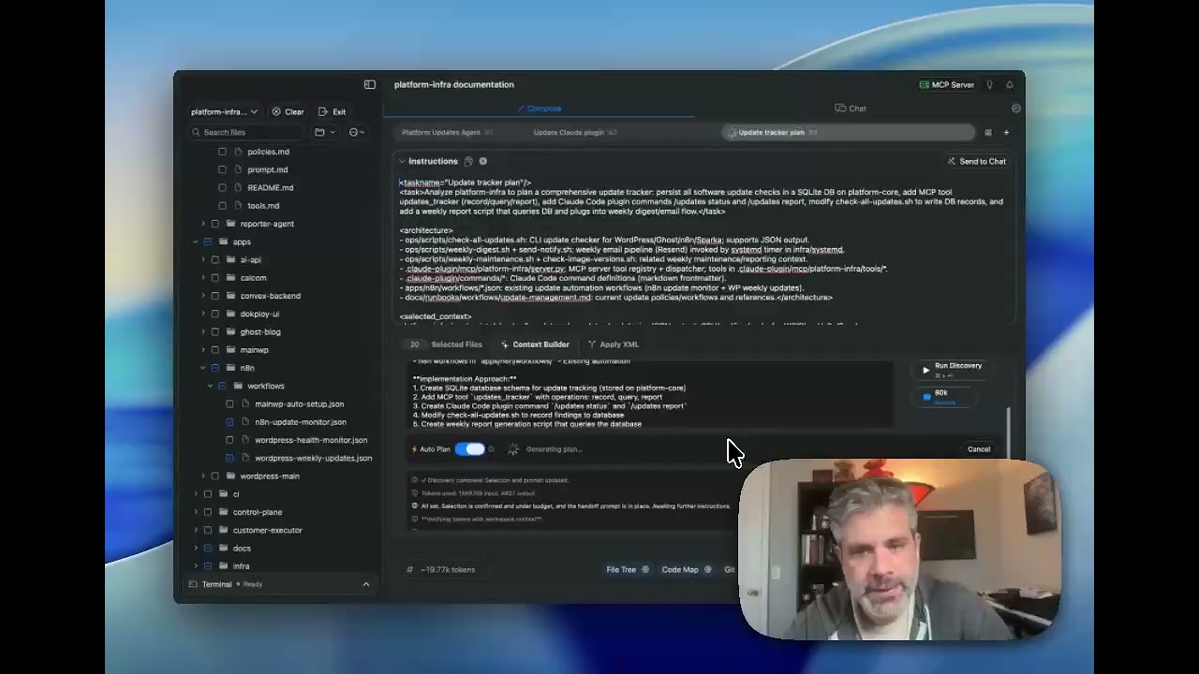Click the Clear button
This screenshot has width=1199, height=674.
click(288, 111)
